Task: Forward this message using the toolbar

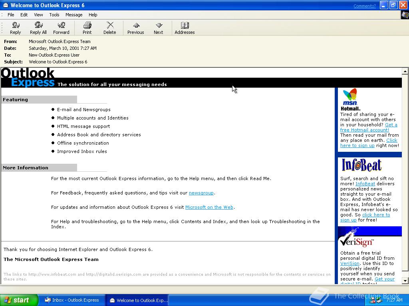Action: [x=61, y=28]
